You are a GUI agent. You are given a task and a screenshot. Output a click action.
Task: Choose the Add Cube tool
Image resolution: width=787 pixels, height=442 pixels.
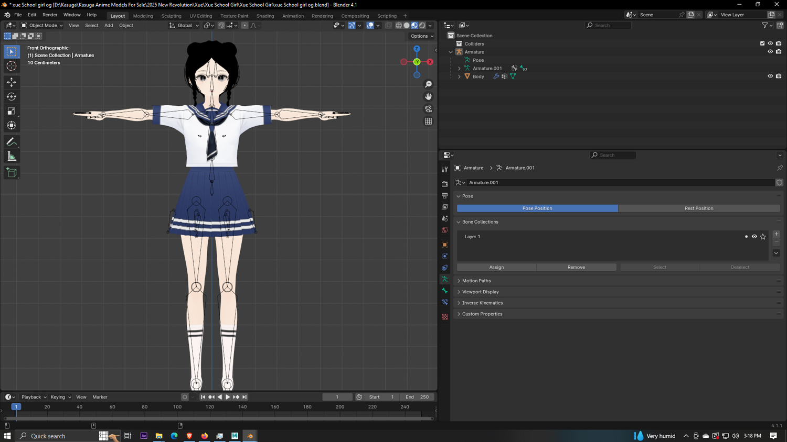click(12, 173)
